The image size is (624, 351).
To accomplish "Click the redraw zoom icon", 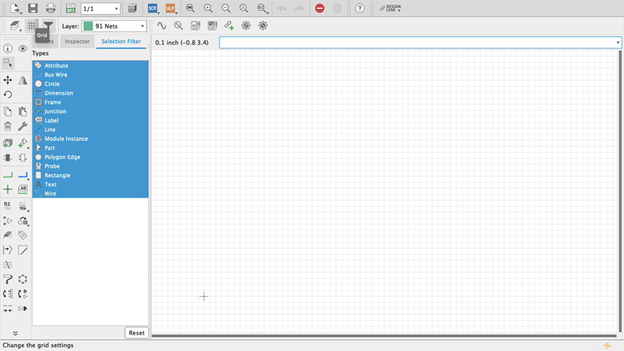I will coord(244,8).
